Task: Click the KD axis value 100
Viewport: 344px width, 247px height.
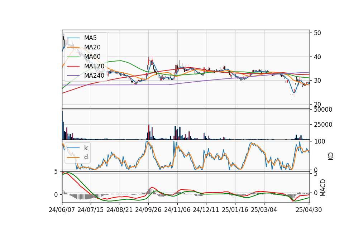Action: pos(320,141)
